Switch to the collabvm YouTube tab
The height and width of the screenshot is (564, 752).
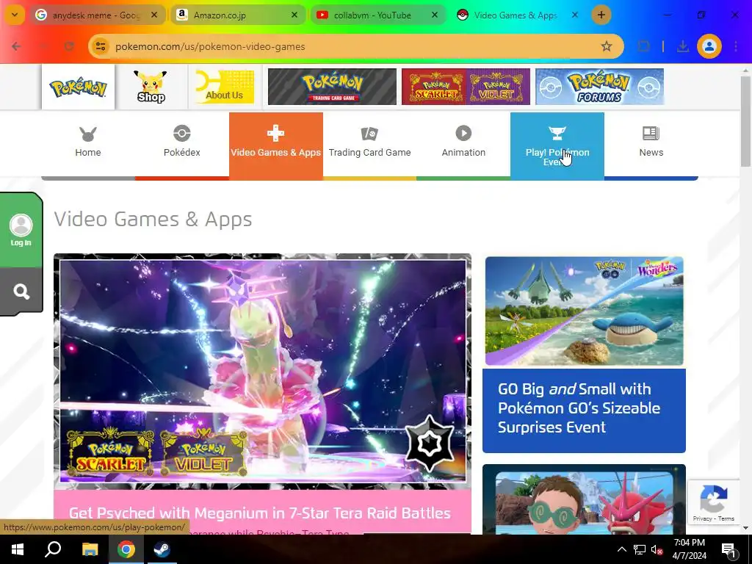[x=378, y=15]
